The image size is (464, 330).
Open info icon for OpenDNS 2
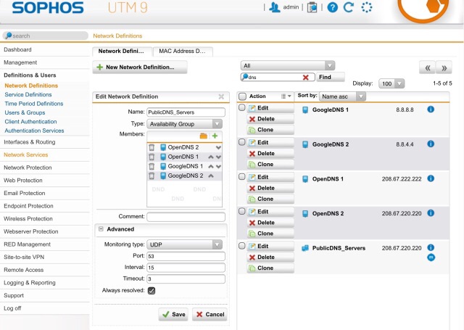pyautogui.click(x=431, y=213)
